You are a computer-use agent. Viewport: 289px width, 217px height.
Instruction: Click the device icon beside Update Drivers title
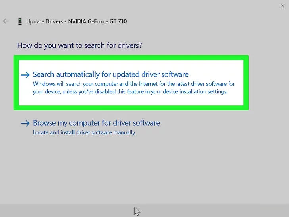[x=20, y=21]
